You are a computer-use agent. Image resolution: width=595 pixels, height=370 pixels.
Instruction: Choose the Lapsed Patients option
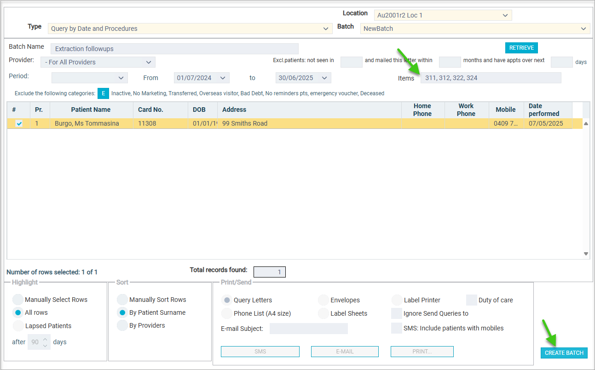[x=18, y=326]
